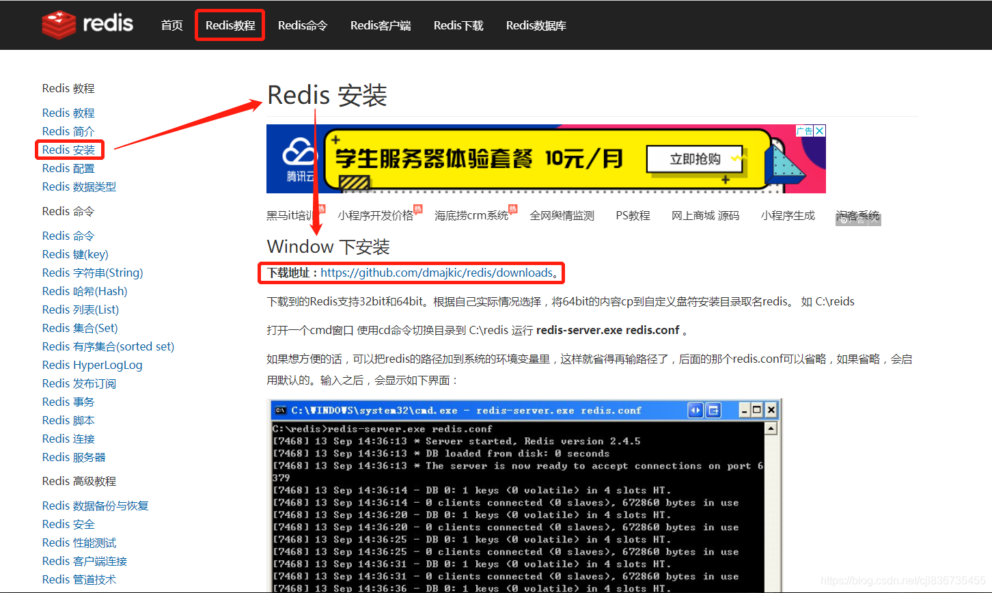This screenshot has width=992, height=593.
Task: Open Redis 字符串(String) sidebar link
Action: click(x=93, y=273)
